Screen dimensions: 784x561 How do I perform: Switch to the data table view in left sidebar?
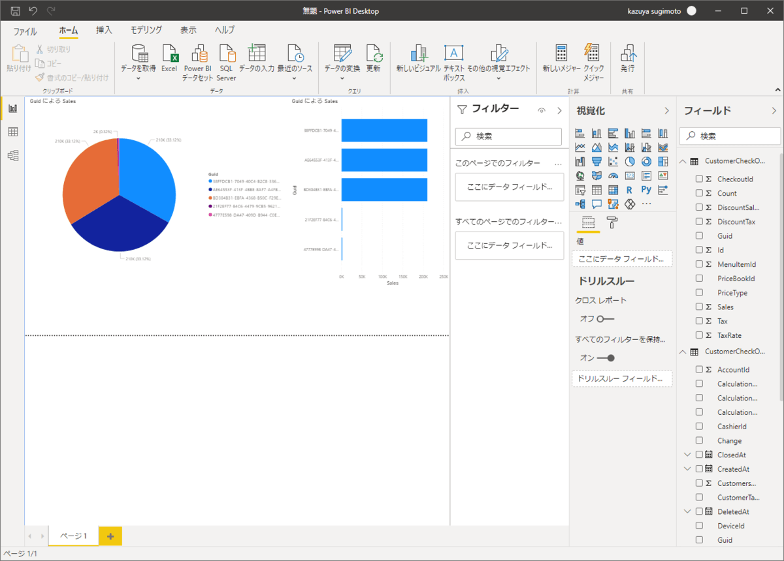pyautogui.click(x=12, y=132)
